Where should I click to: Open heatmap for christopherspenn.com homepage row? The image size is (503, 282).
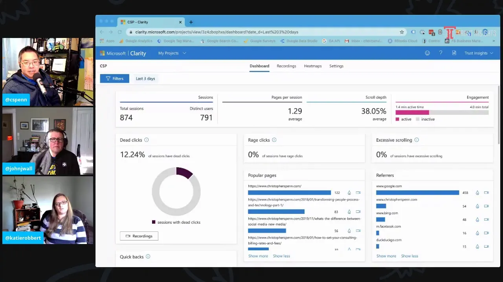(349, 193)
